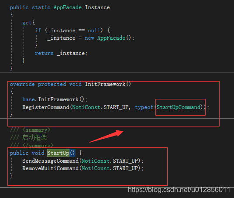Click the highlighted "StartUp" method name

pyautogui.click(x=58, y=153)
